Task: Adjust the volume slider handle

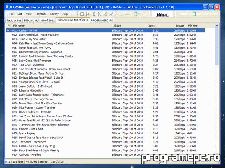Action: coord(136,14)
